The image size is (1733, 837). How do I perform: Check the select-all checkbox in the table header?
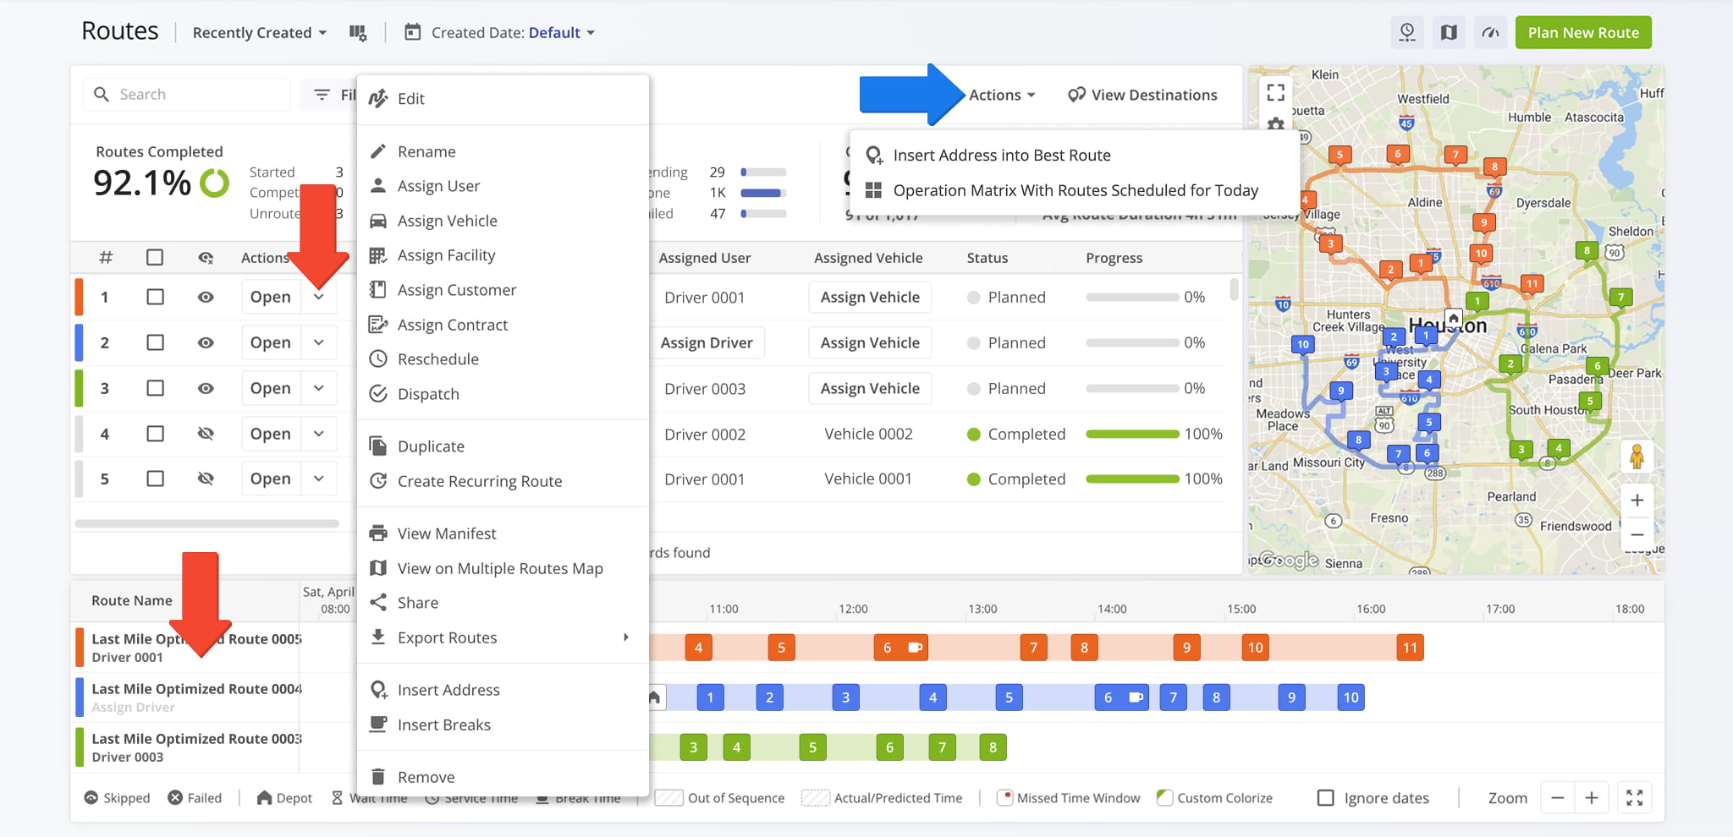tap(155, 257)
